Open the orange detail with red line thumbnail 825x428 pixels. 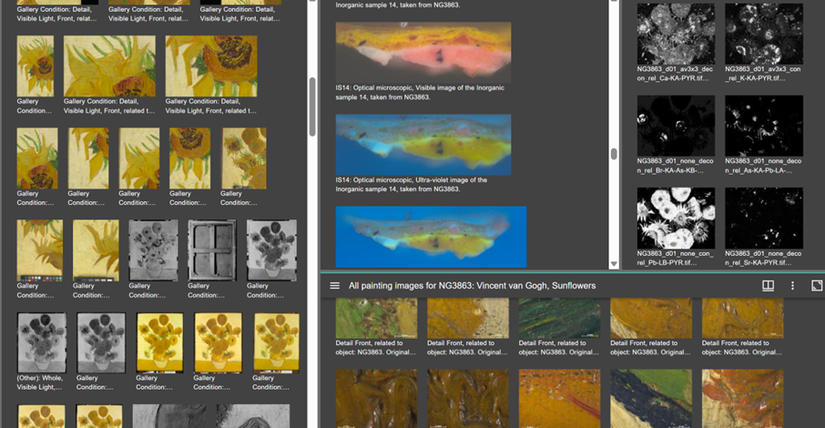(559, 399)
